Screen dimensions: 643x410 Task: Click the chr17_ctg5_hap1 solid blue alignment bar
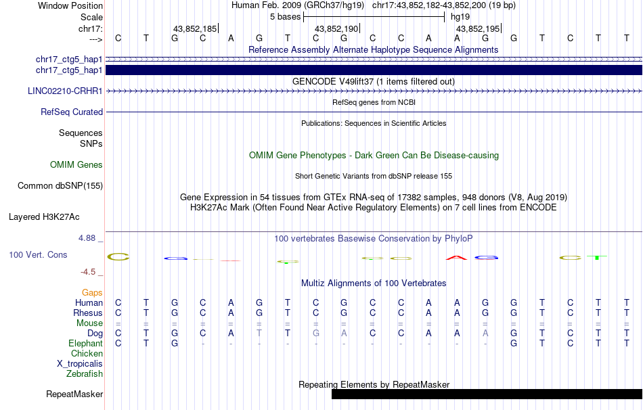(x=374, y=70)
